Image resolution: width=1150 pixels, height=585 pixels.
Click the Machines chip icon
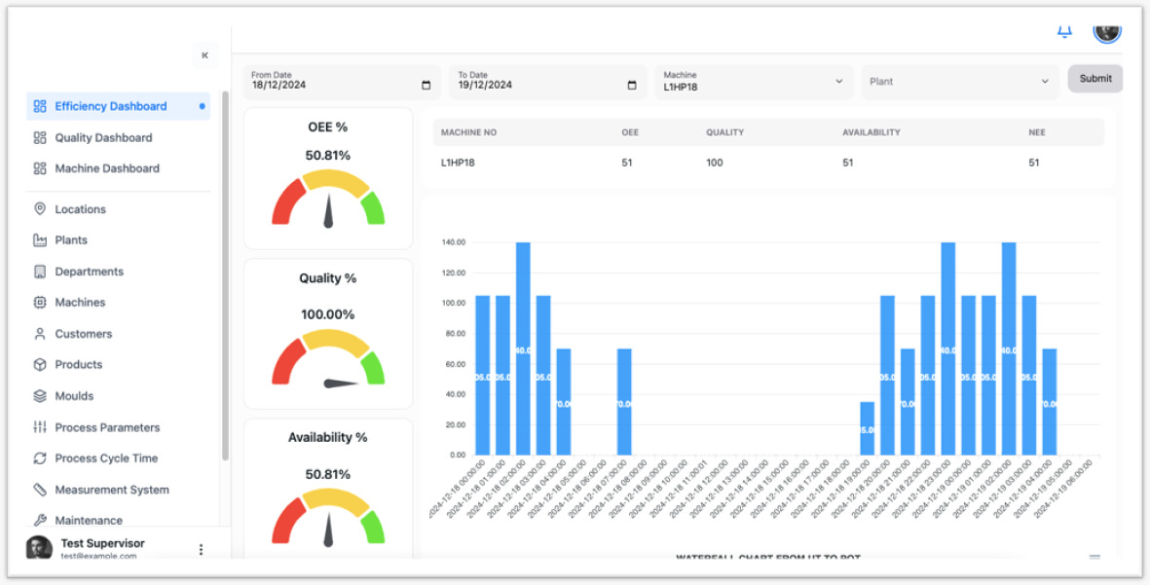pos(40,303)
